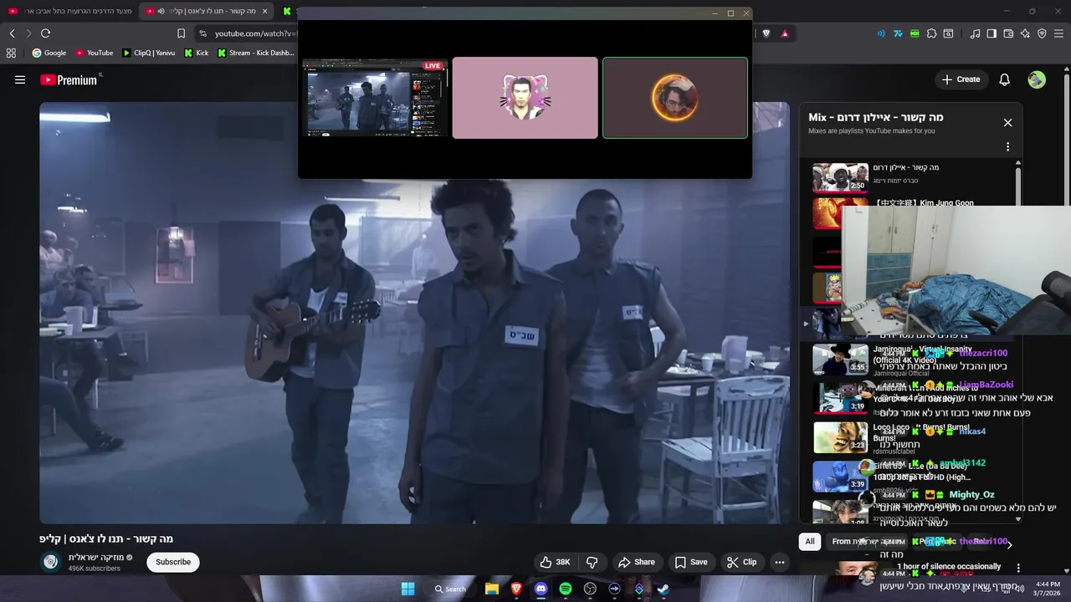
Task: Open Discord from the taskbar
Action: [x=541, y=589]
